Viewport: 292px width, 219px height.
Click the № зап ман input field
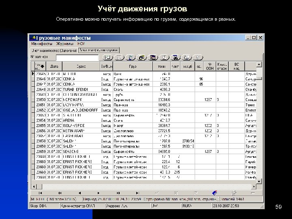tap(77, 58)
